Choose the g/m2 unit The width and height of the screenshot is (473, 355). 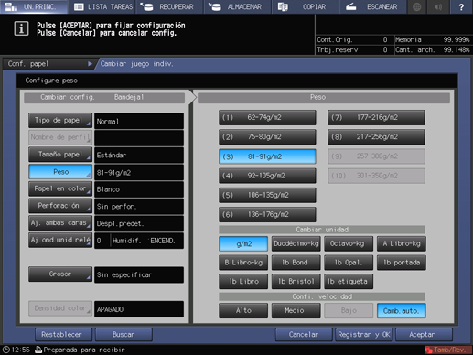(243, 243)
